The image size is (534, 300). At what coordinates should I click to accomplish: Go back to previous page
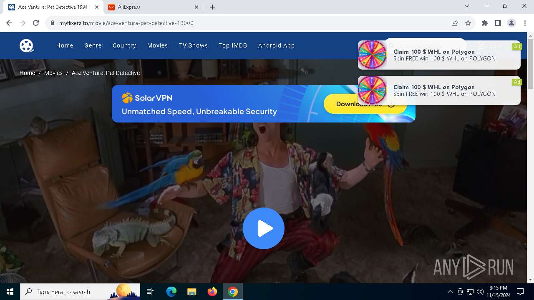tap(9, 23)
